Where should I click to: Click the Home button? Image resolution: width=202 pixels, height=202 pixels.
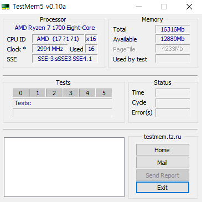pyautogui.click(x=163, y=150)
